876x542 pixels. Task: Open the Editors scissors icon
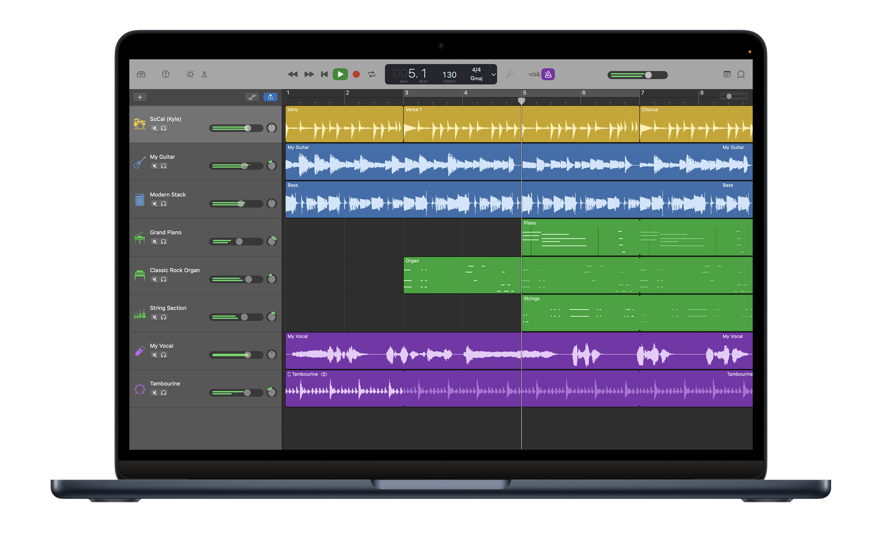pos(204,74)
